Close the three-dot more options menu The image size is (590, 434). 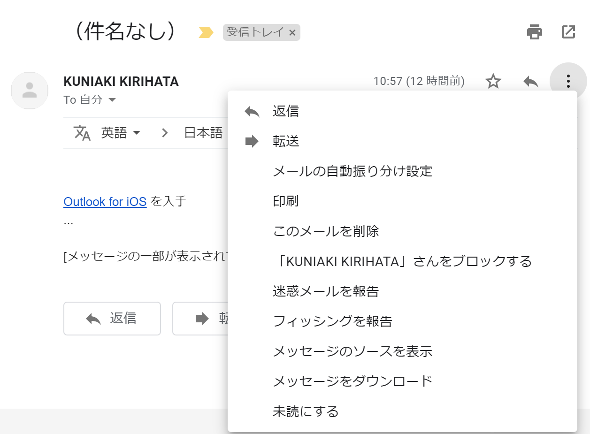click(568, 82)
